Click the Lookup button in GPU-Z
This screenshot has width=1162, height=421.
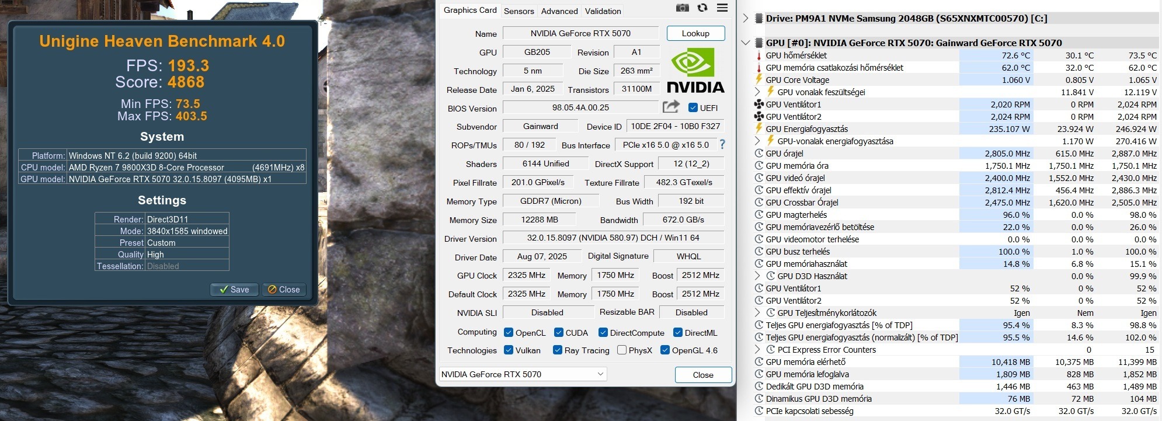[x=695, y=33]
